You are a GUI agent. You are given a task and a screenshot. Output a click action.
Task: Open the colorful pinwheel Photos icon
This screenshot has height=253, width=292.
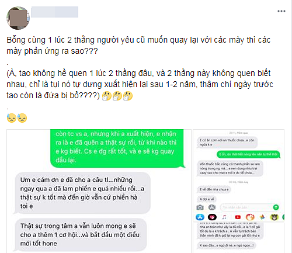262,217
